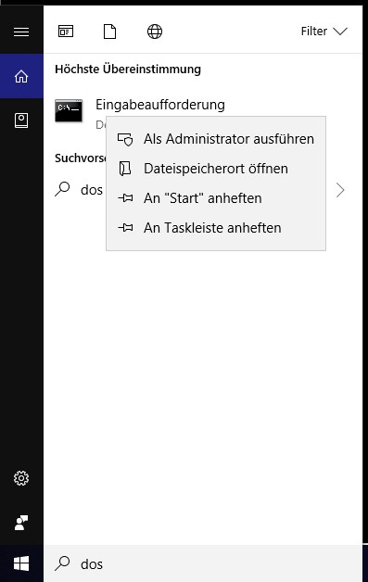Click the 'dos' search suggestion
Screen dimensions: 368x582
(92, 190)
